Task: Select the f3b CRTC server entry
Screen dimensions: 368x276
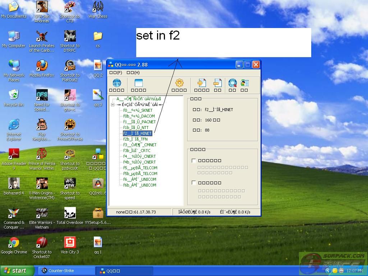Action: pos(137,151)
